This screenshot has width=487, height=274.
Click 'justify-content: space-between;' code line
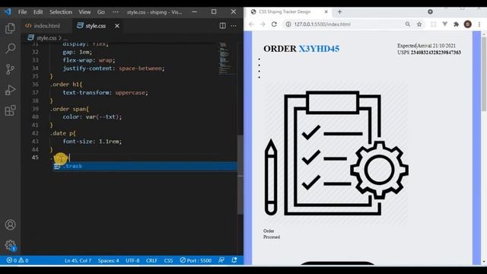(113, 68)
